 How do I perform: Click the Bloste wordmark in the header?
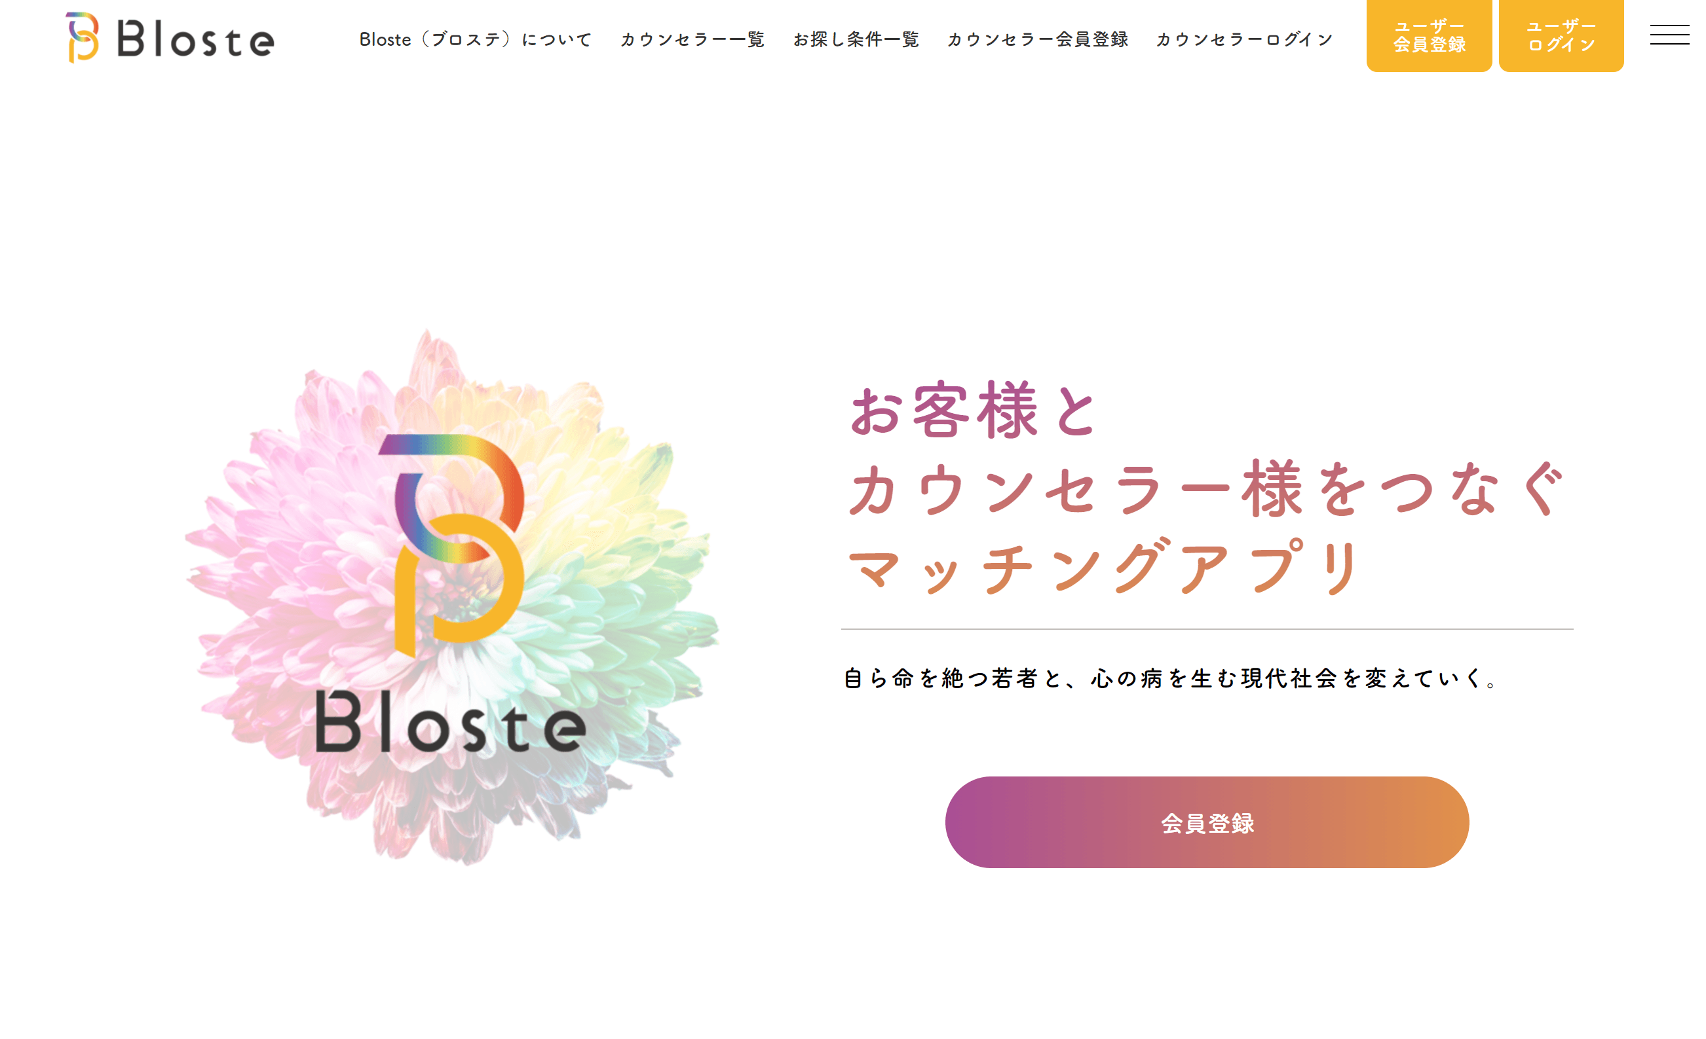196,39
